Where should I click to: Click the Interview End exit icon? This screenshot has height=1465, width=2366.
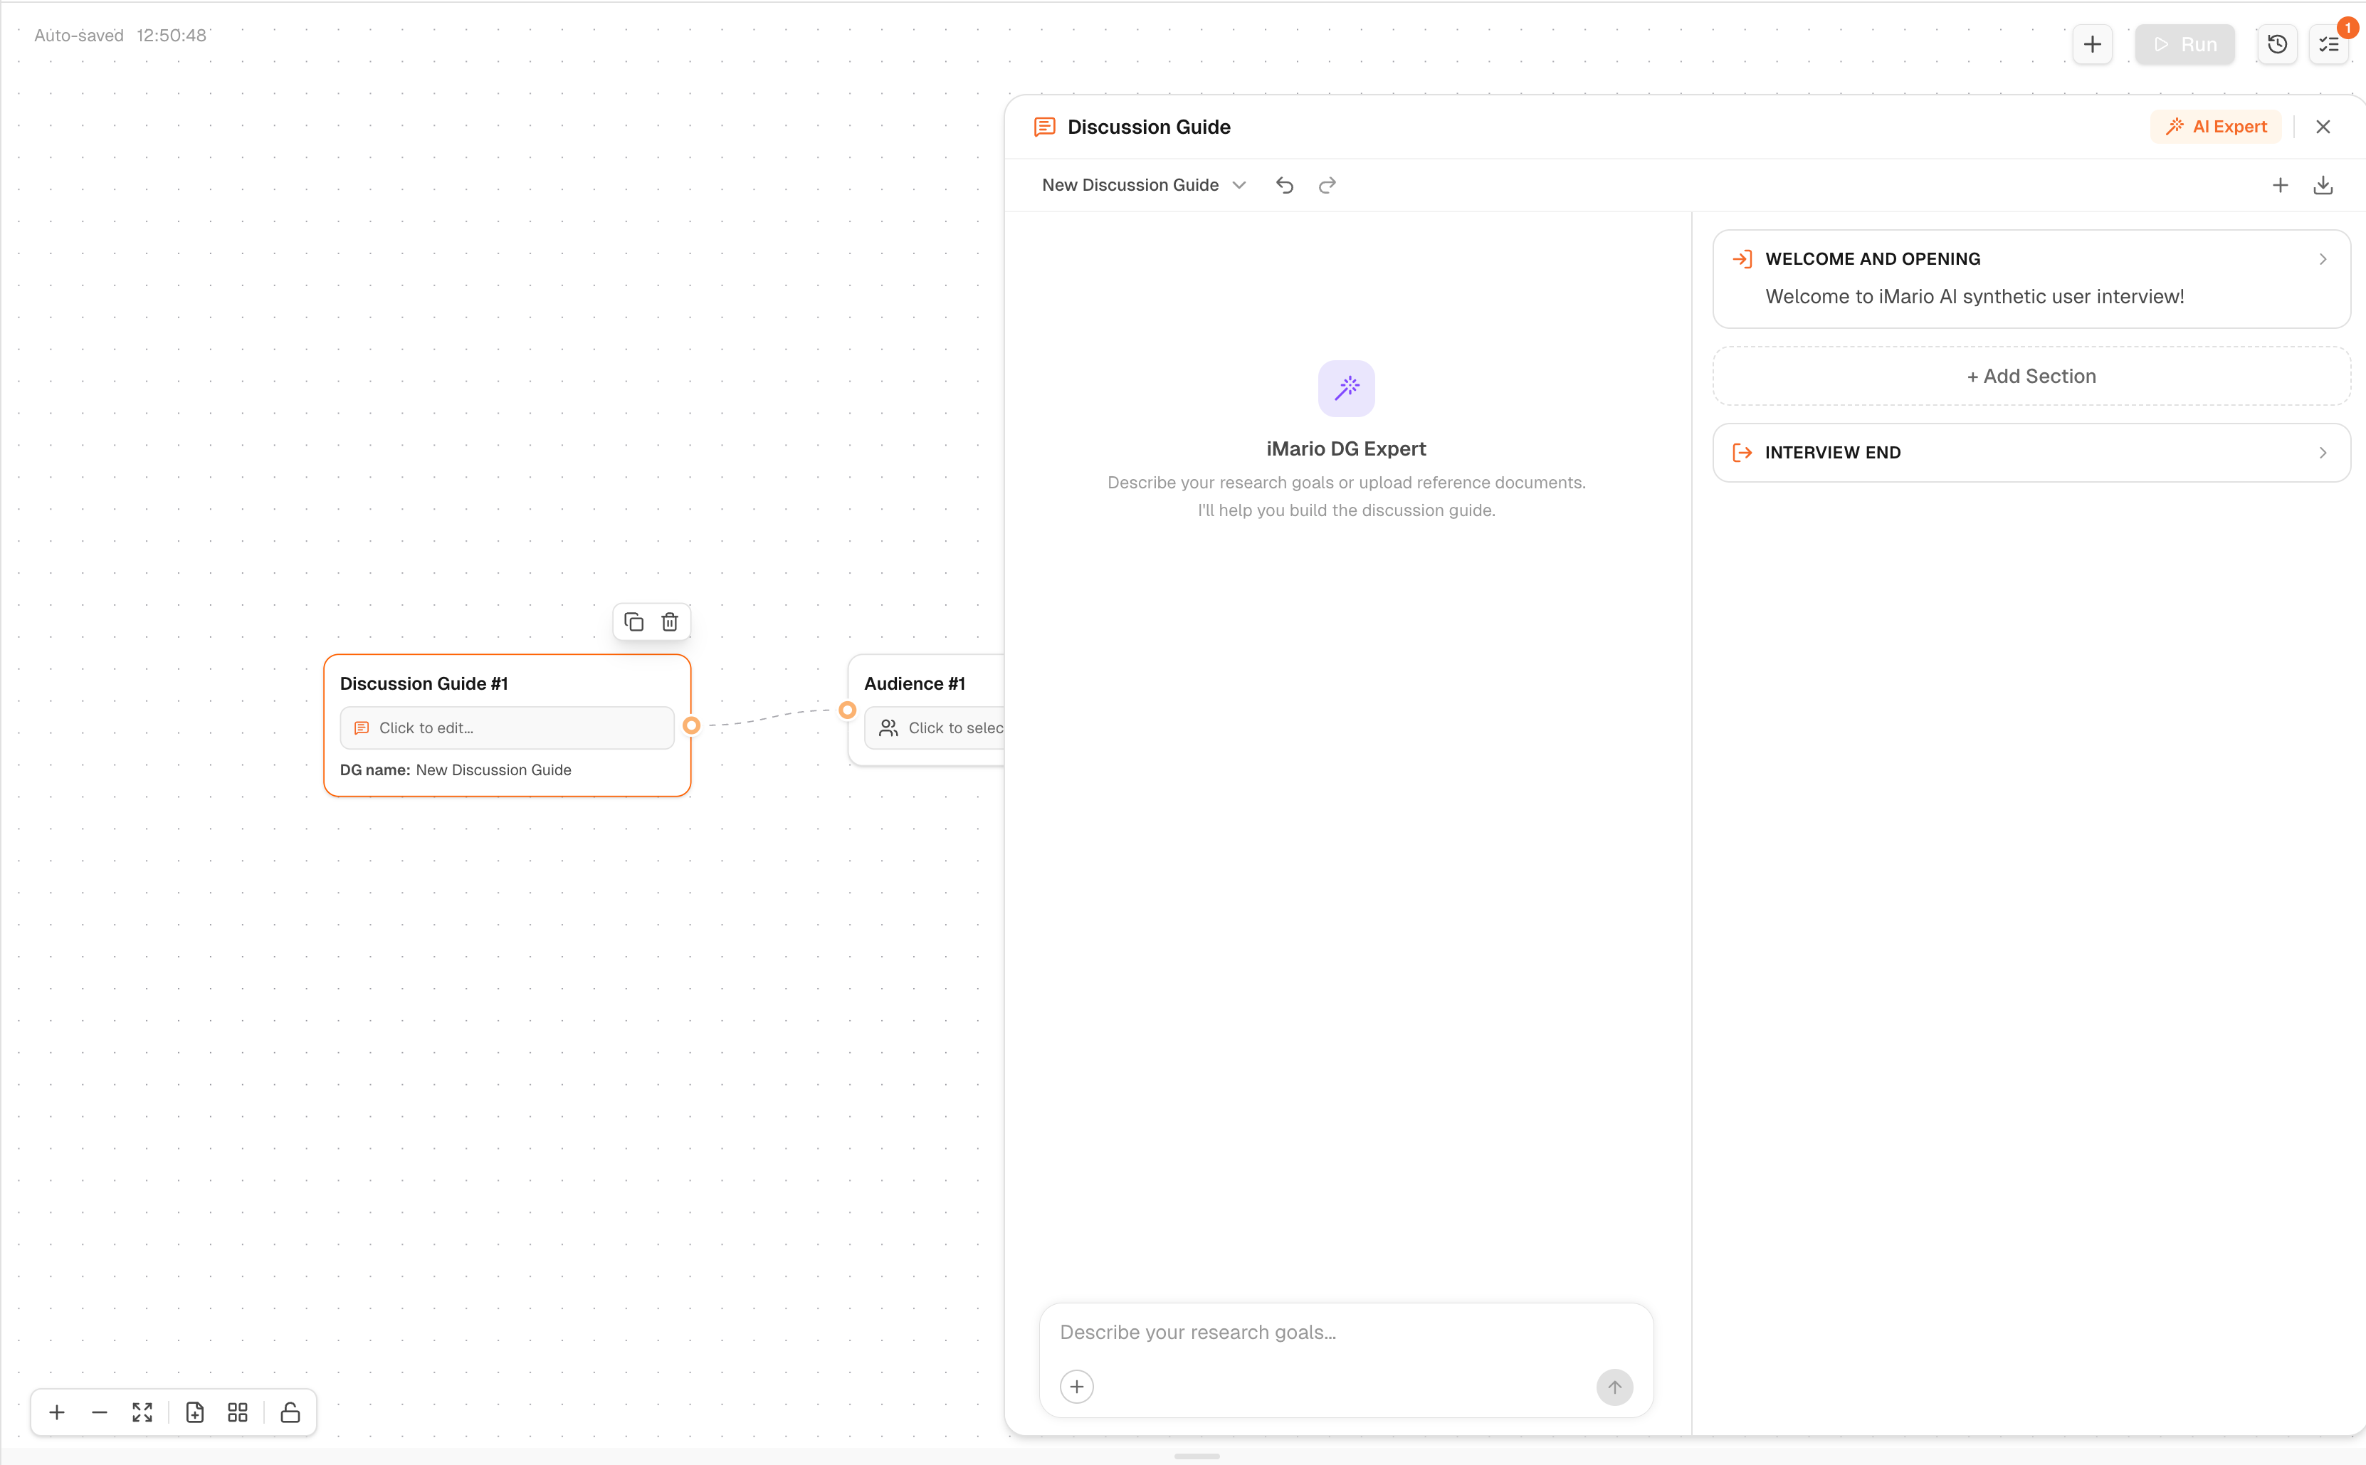pos(1742,453)
